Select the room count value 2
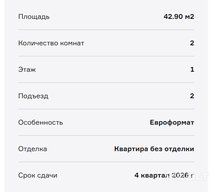Image resolution: width=220 pixels, height=192 pixels. point(192,43)
